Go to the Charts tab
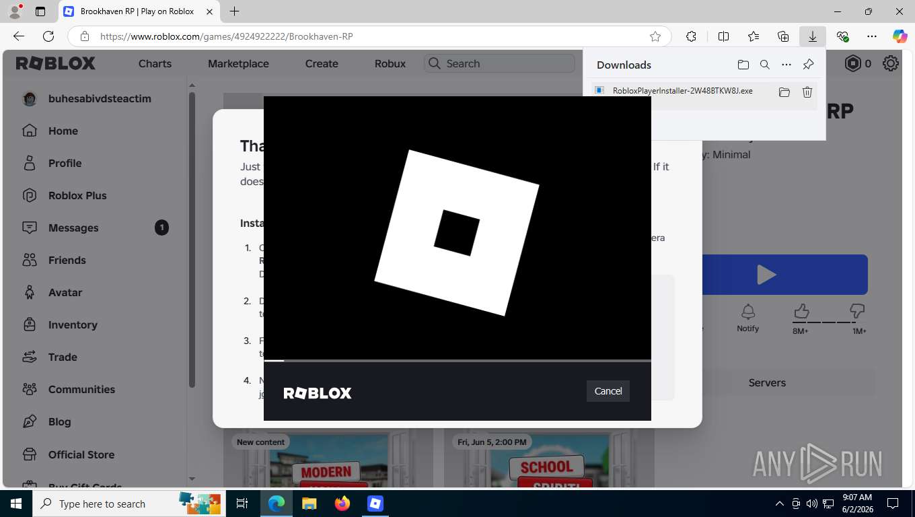The width and height of the screenshot is (915, 517). [x=155, y=63]
